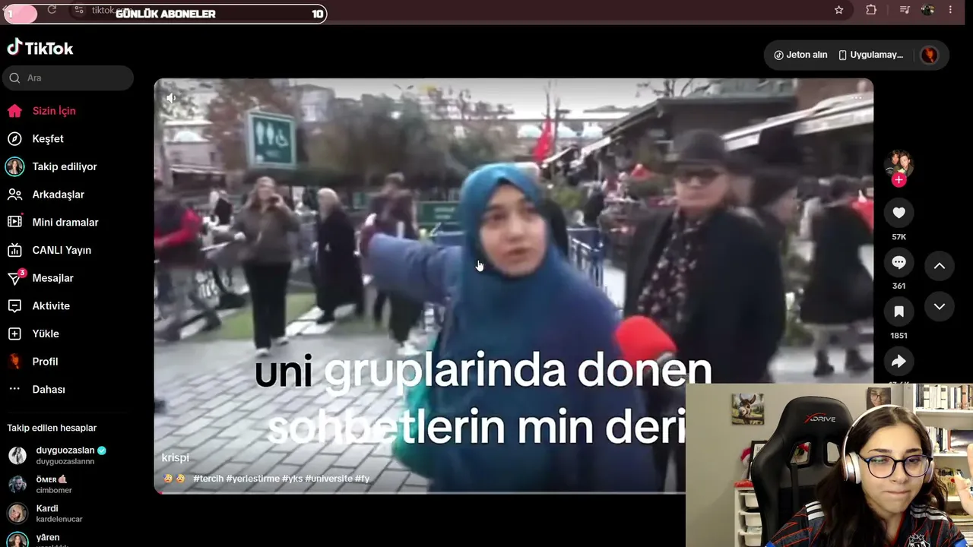This screenshot has width=973, height=547.
Task: Open the duyguozaslan followed account
Action: [x=65, y=455]
